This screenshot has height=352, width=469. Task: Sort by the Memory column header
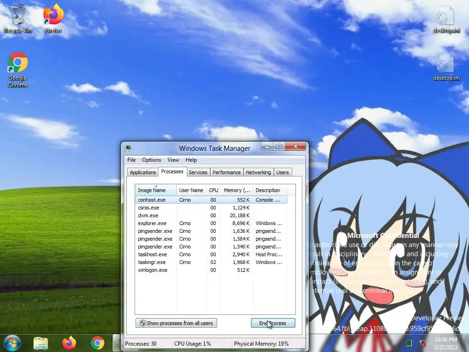point(237,190)
